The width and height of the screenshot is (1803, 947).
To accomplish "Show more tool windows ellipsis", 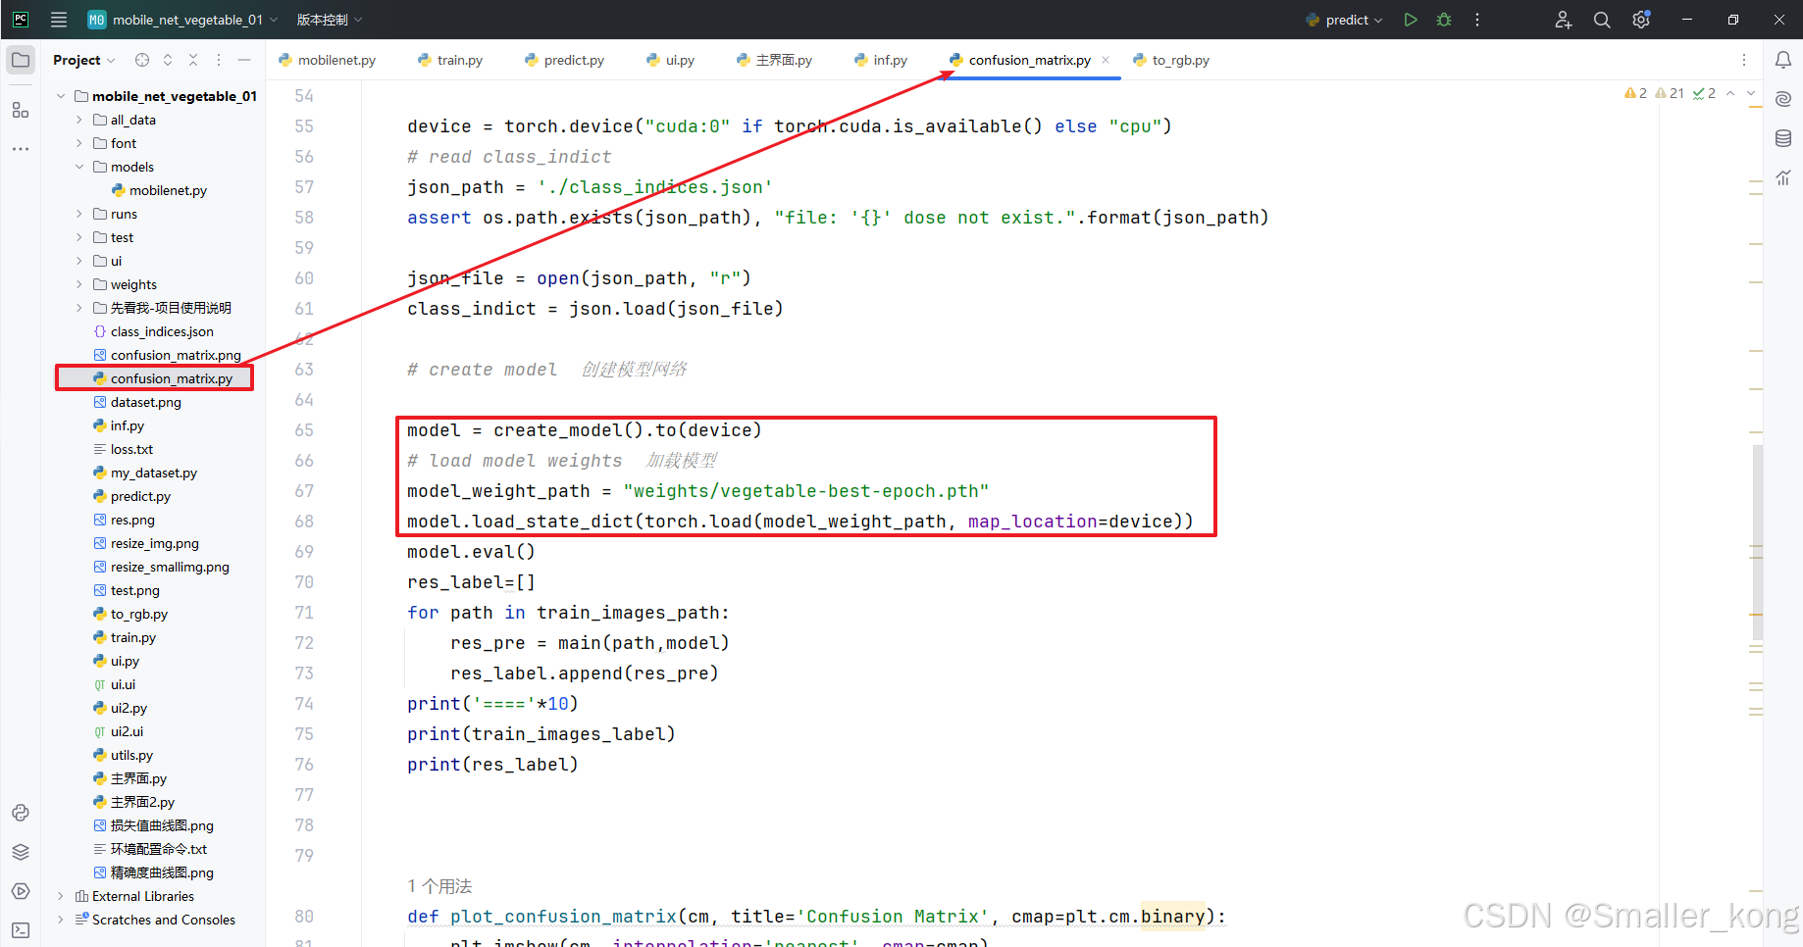I will 21,149.
